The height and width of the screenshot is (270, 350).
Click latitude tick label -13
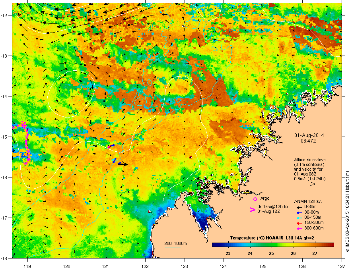point(4,56)
